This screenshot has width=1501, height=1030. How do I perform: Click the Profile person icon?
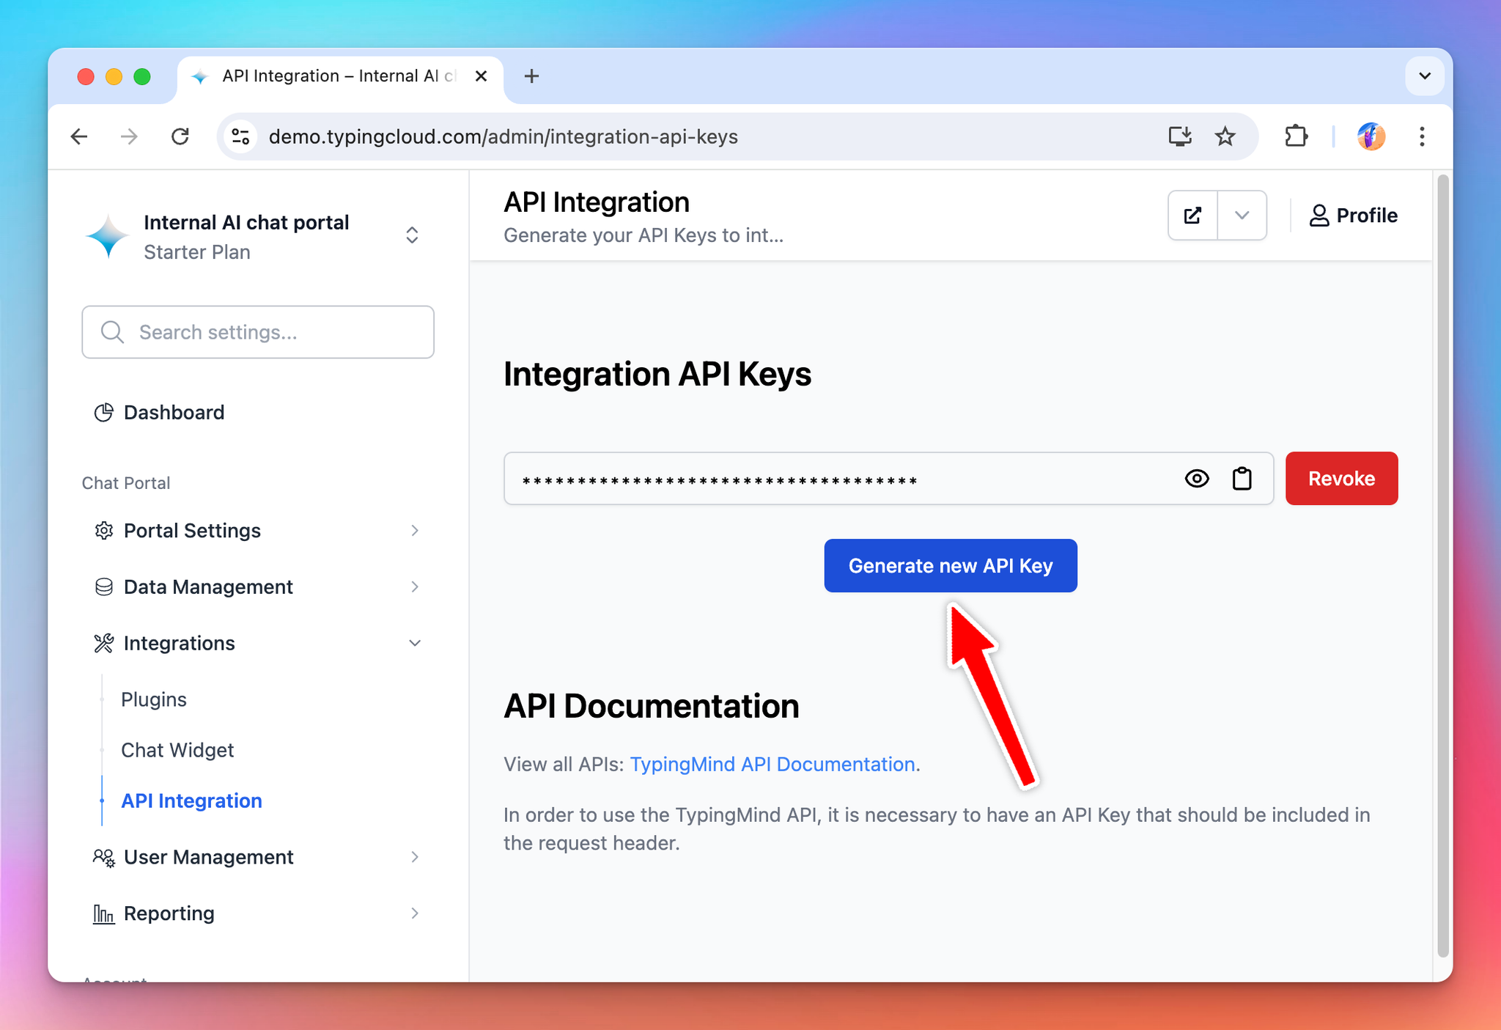1319,216
